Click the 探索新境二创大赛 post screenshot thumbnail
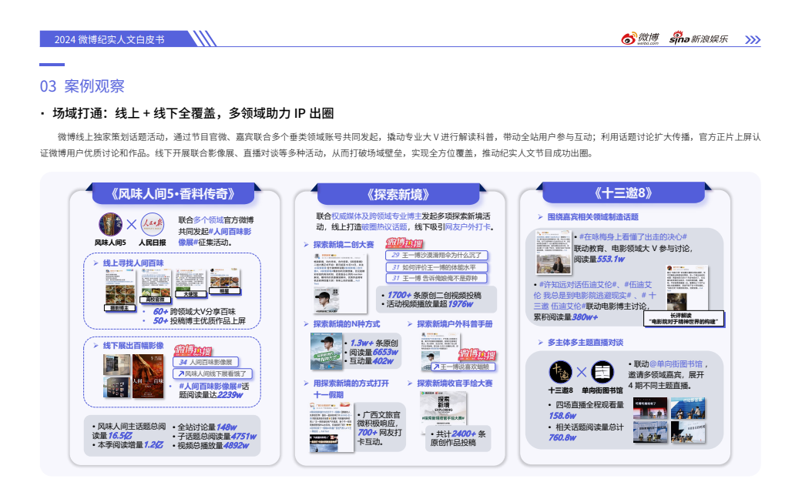Screen dimensions: 802x499 (340, 283)
